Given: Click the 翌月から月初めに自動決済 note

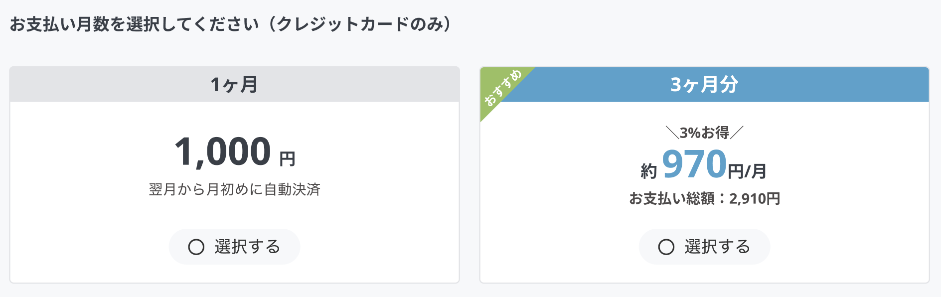Looking at the screenshot, I should (234, 189).
